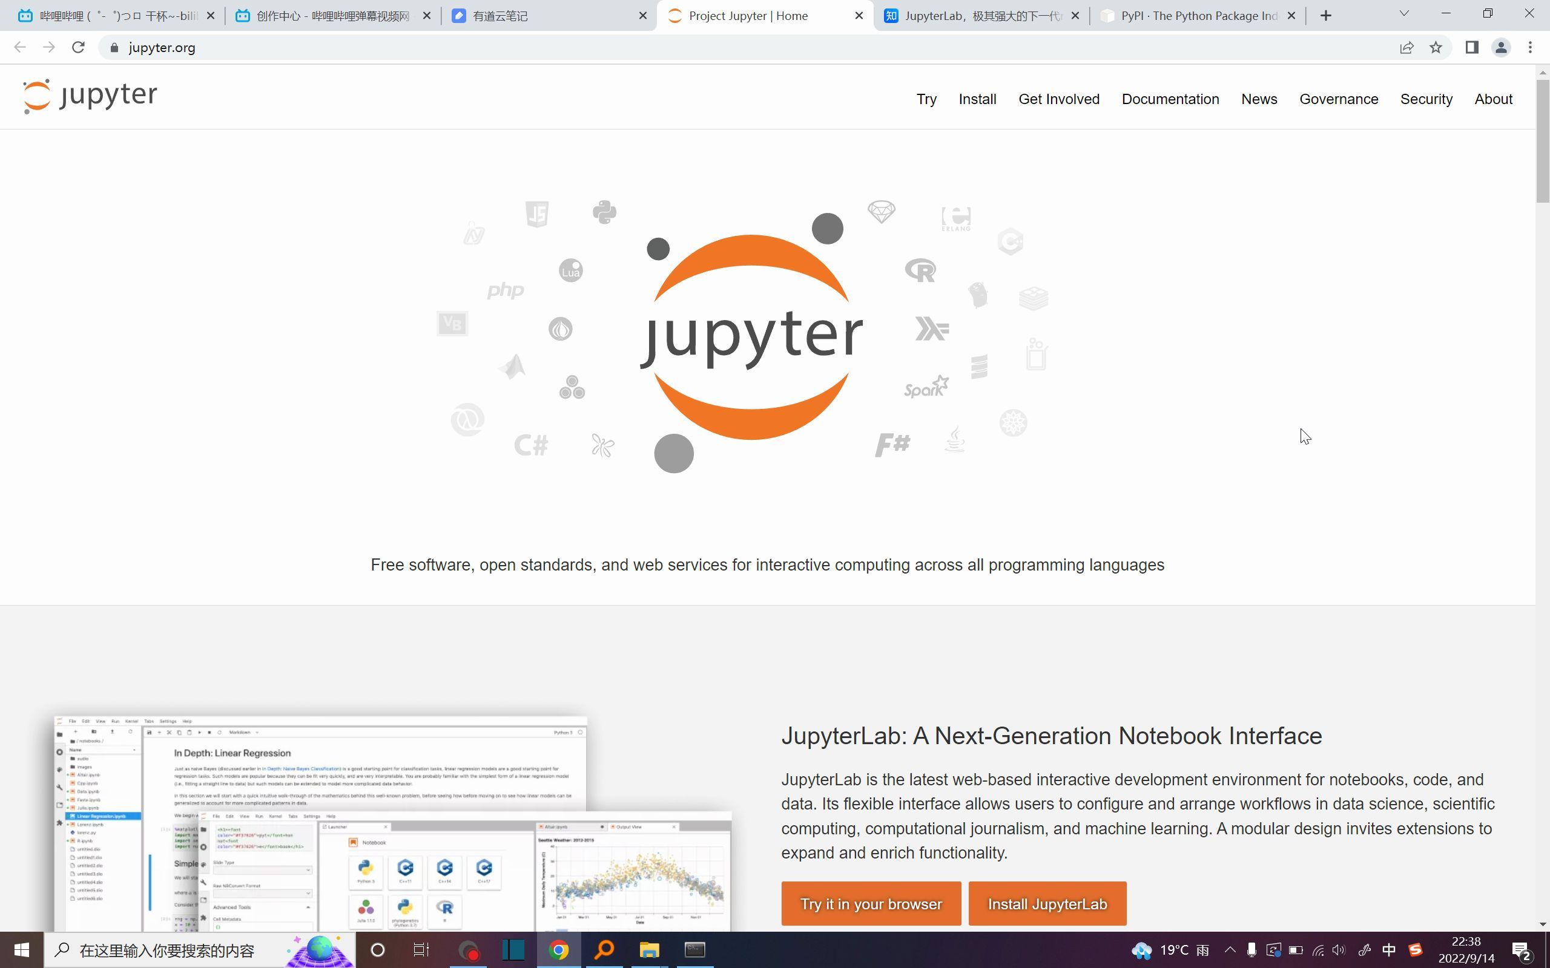Open the tab search dropdown
The width and height of the screenshot is (1550, 968).
(x=1404, y=13)
